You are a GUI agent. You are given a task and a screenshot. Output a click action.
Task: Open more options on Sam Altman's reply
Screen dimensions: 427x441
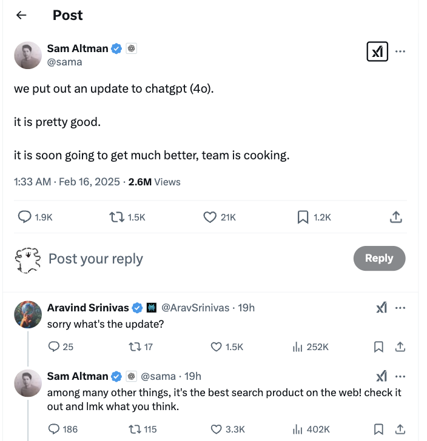[400, 376]
